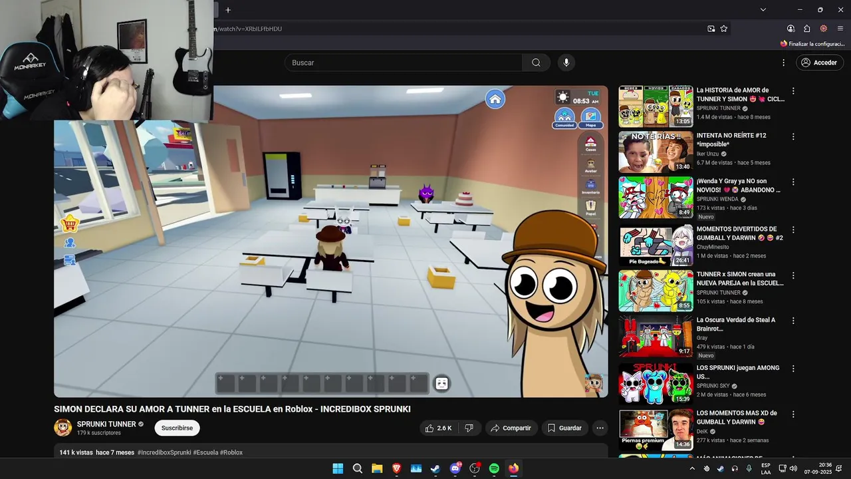Viewport: 851px width, 479px height.
Task: Launch Brave browser from the taskbar
Action: coord(396,468)
